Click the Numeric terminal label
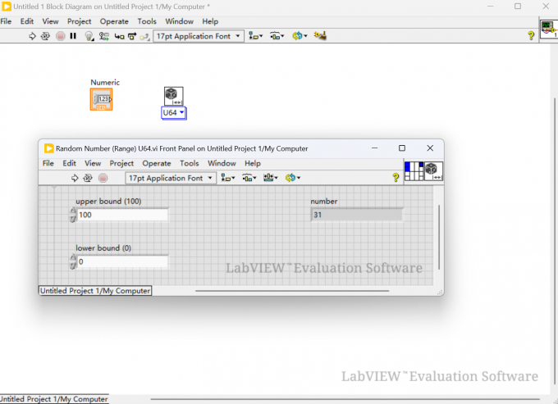Image resolution: width=558 pixels, height=404 pixels. 105,82
